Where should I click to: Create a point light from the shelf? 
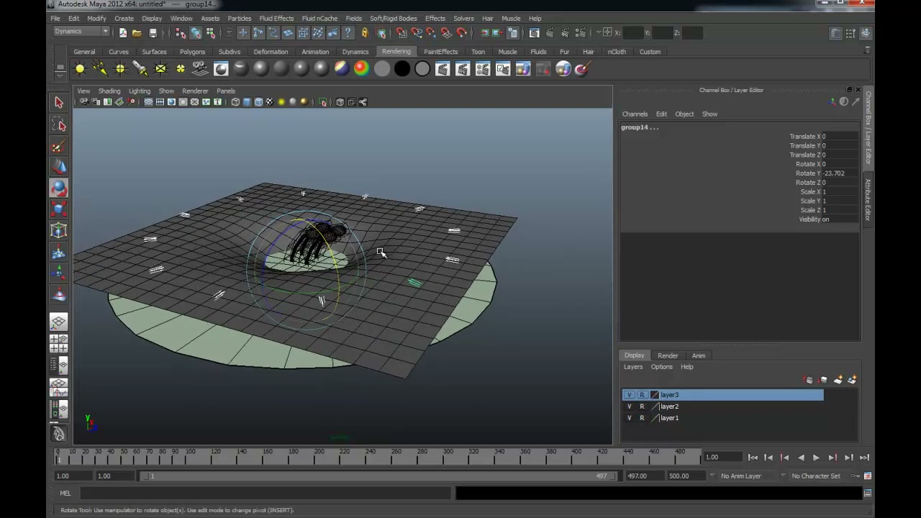pos(120,69)
